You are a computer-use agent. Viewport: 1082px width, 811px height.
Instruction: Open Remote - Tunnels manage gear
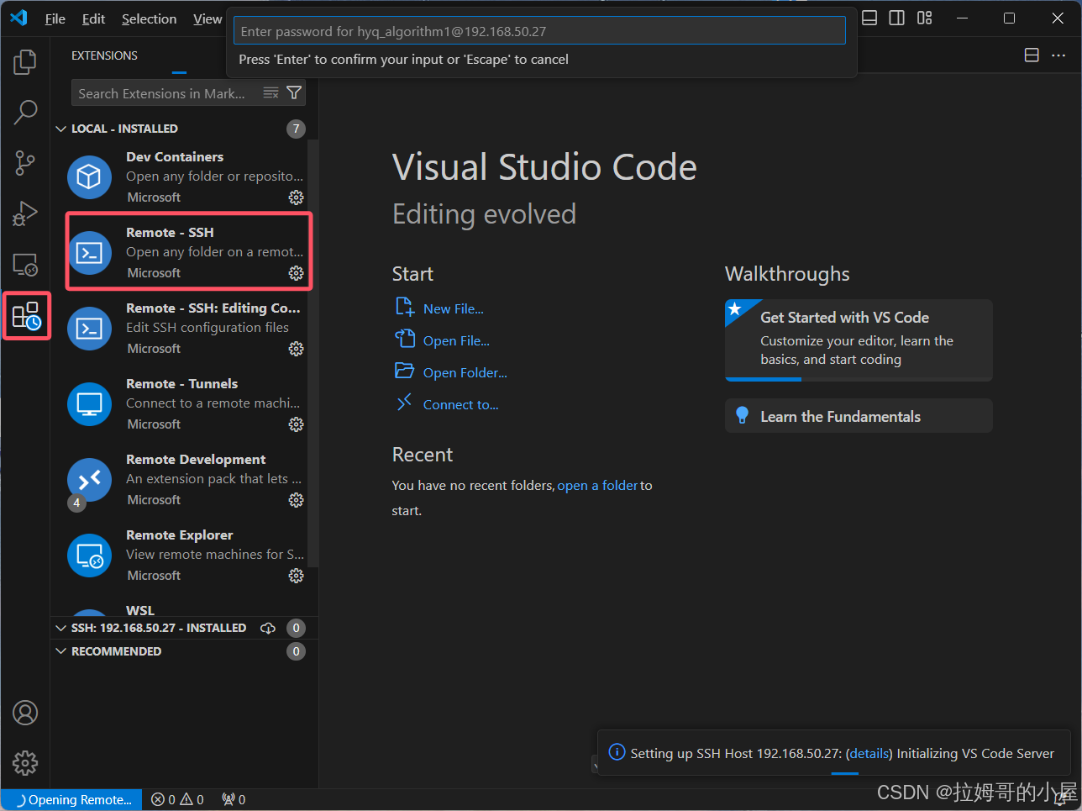(296, 424)
